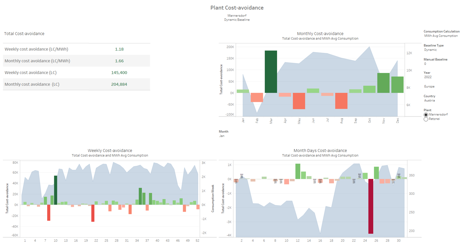Screen dimensions: 474x246
Task: Select the Retznei plant radio button
Action: [x=426, y=119]
